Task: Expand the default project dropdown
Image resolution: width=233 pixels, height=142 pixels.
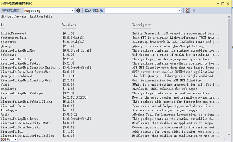Action: click(x=179, y=11)
